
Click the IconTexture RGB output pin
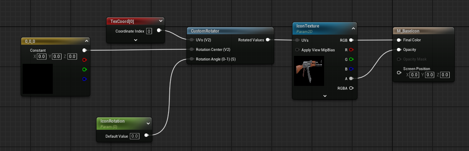point(351,40)
